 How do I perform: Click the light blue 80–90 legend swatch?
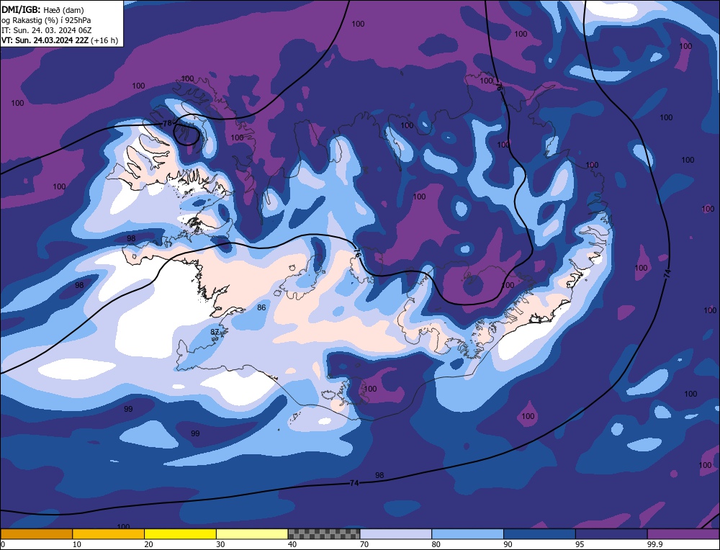click(467, 534)
